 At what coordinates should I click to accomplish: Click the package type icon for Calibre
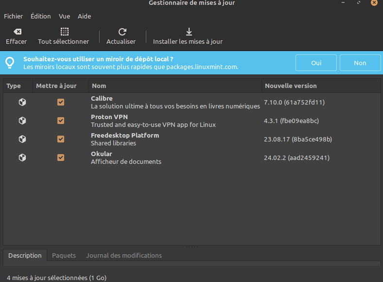tap(22, 102)
